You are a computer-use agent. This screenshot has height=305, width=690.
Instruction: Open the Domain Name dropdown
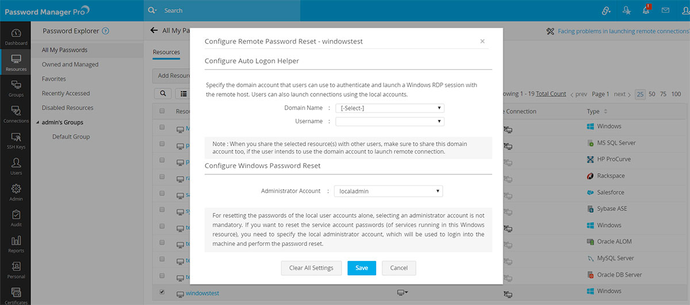(390, 108)
